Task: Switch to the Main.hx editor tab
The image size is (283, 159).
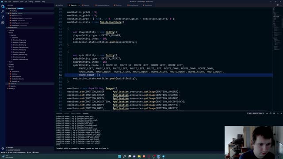Action: pyautogui.click(x=87, y=5)
